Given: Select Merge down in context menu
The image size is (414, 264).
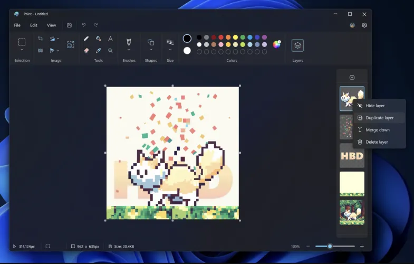Looking at the screenshot, I should pos(377,130).
